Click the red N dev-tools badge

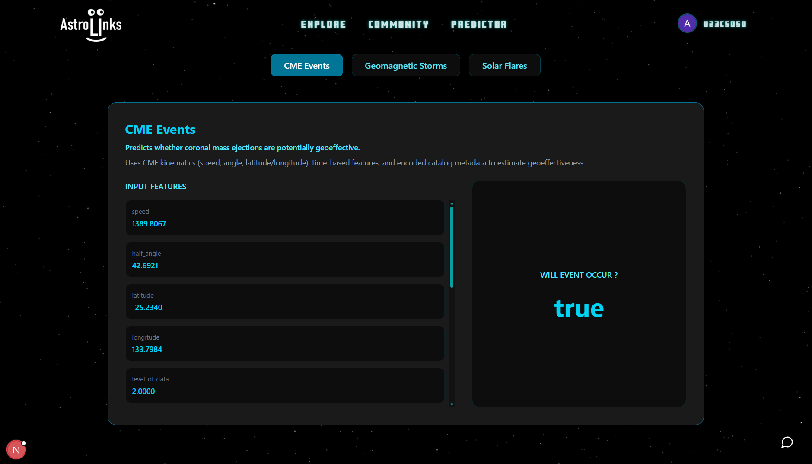click(16, 450)
